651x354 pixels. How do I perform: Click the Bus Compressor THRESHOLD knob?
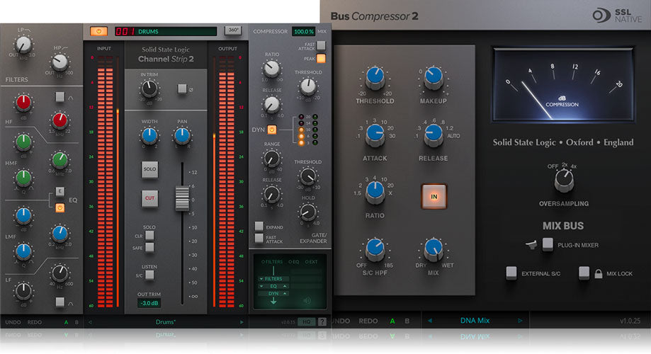point(375,77)
